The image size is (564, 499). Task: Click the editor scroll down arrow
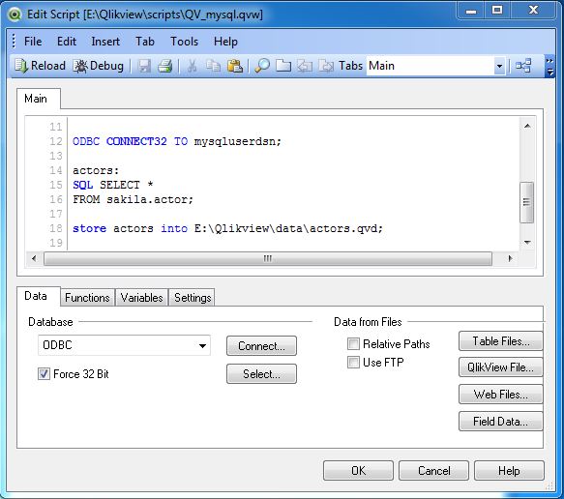click(527, 243)
